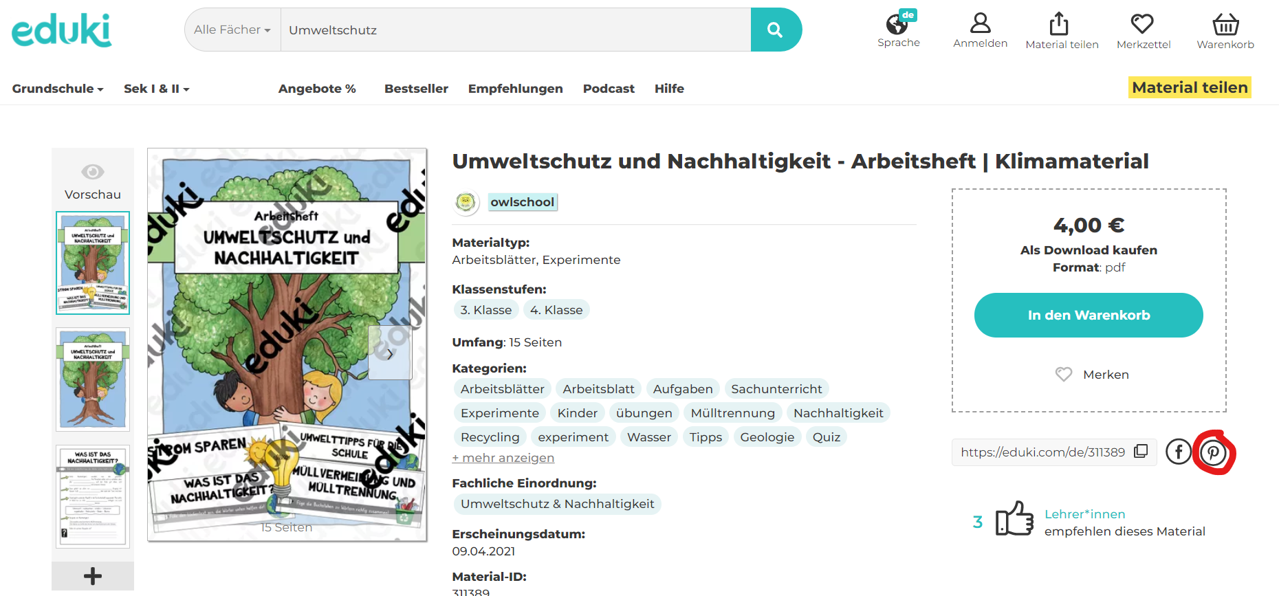Advance the preview with the next arrow
Image resolution: width=1279 pixels, height=596 pixels.
tap(390, 353)
